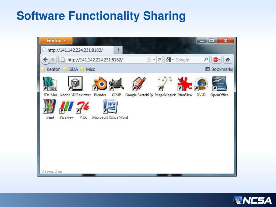276x207 pixels.
Task: Click the '1 cores, 5 ms' status text
Action: click(x=52, y=171)
